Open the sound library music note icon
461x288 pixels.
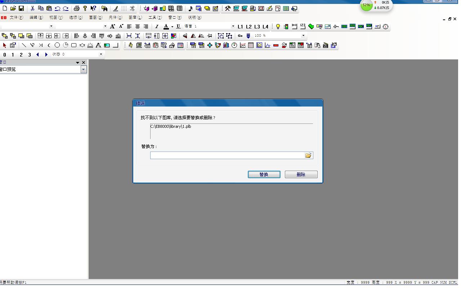191,8
